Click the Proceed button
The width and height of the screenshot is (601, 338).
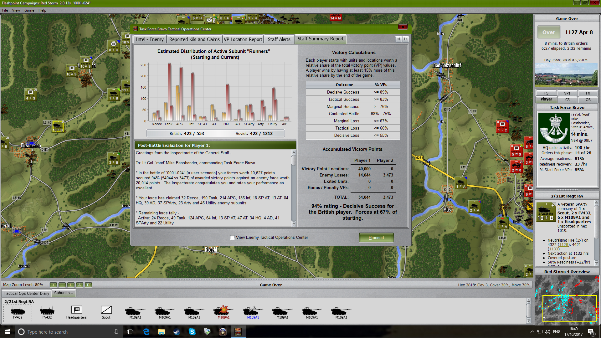coord(376,238)
